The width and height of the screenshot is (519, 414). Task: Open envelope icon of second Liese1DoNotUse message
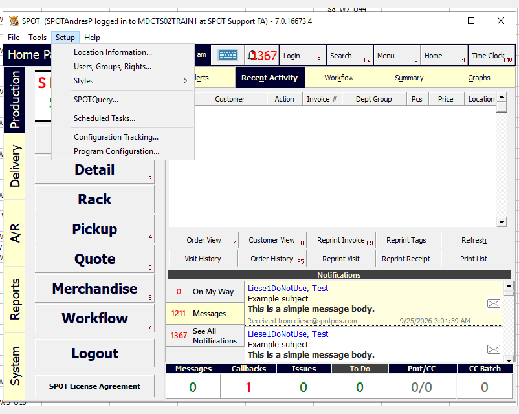pos(494,349)
